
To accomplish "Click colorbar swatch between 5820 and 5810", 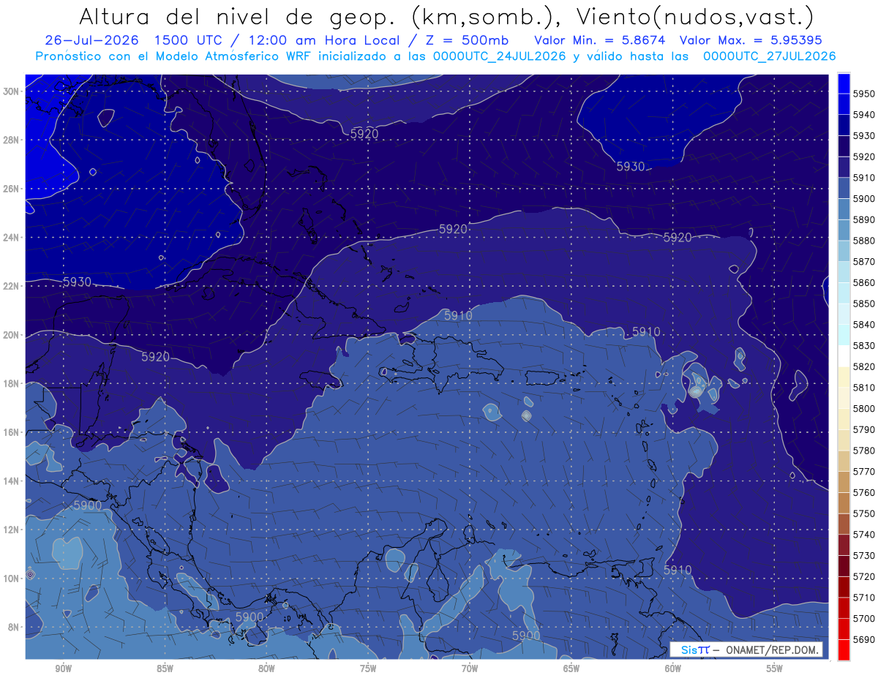I will (844, 377).
